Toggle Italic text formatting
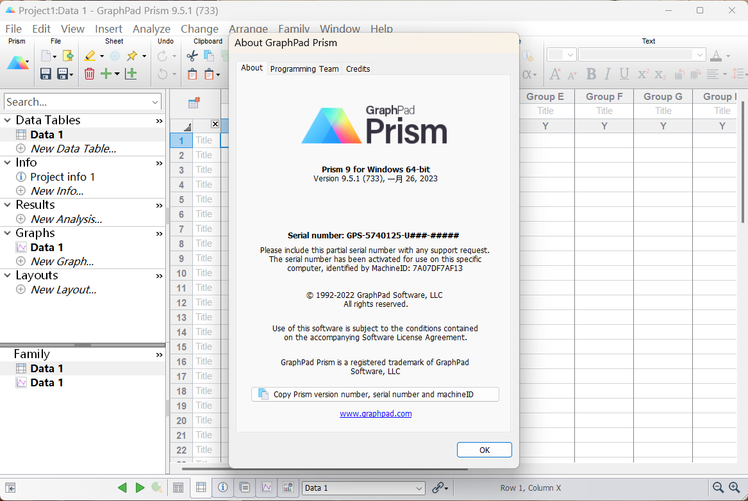Screen dimensions: 748x501 pyautogui.click(x=607, y=74)
